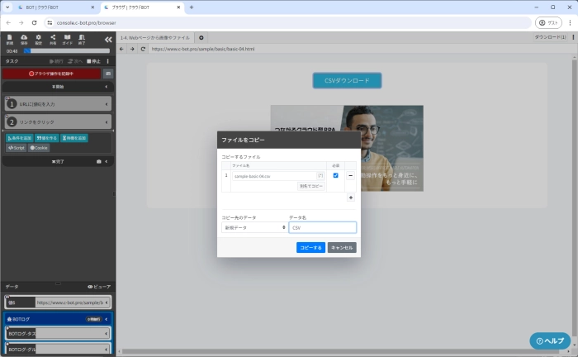The height and width of the screenshot is (357, 578).
Task: Toggle the 停止 checkbox in task bar
Action: 91,61
